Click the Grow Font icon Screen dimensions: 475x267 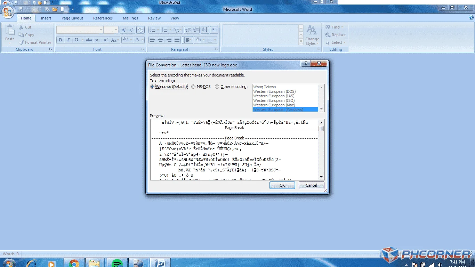click(x=123, y=30)
